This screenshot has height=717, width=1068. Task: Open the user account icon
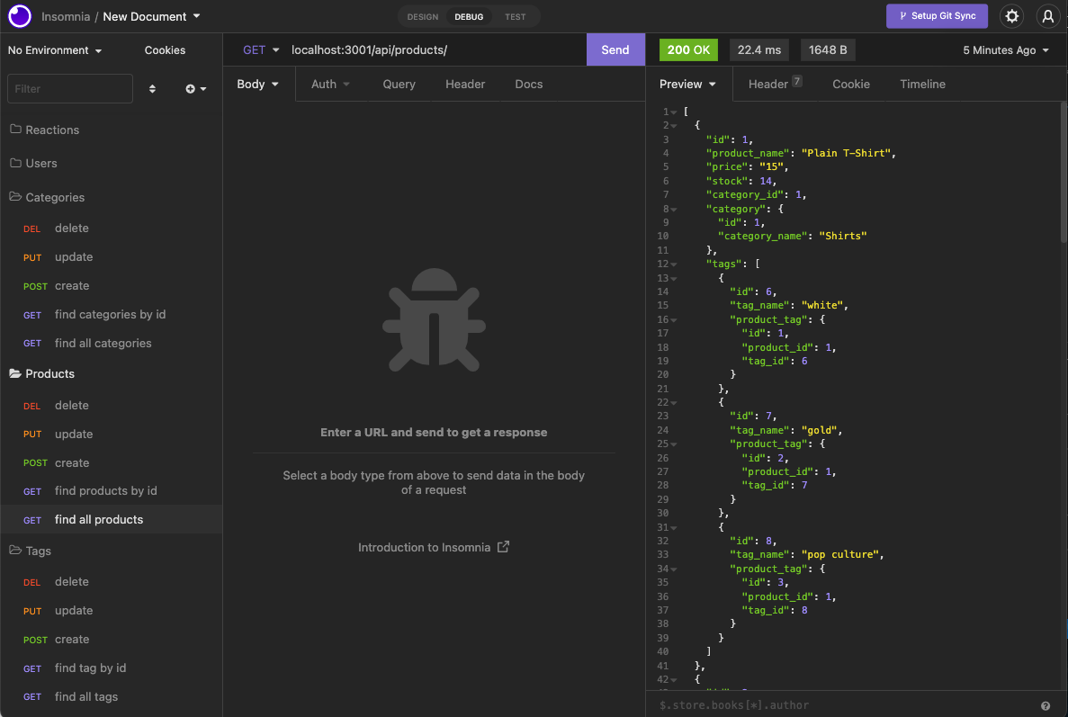[1047, 16]
